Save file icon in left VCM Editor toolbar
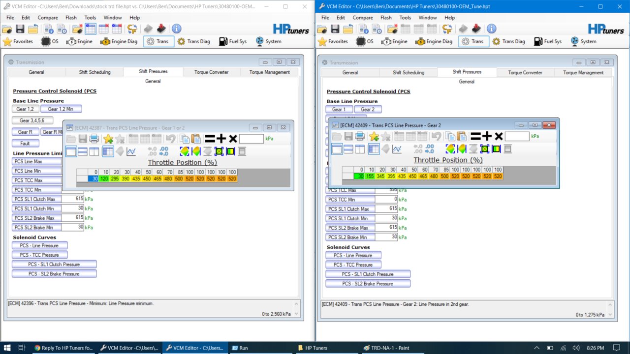The height and width of the screenshot is (354, 630). 20,29
